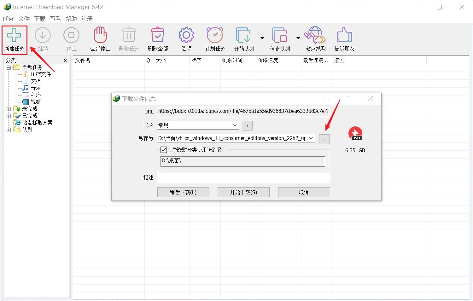Click 取消 button in dialog

coord(304,192)
